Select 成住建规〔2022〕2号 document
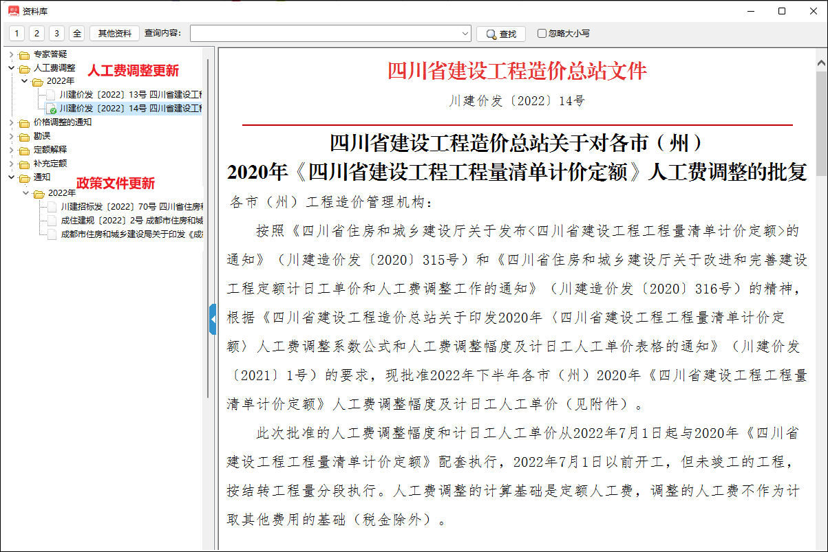 click(131, 221)
